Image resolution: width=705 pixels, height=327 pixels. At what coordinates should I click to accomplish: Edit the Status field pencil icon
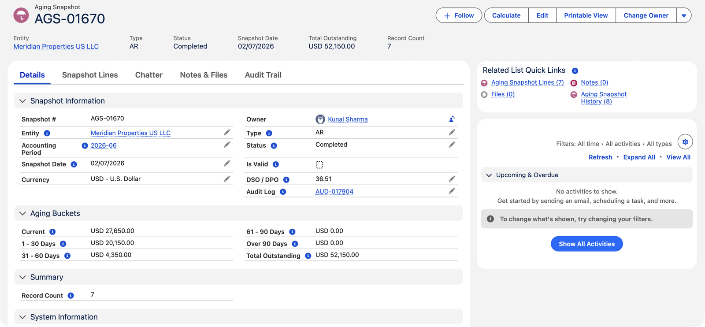(x=452, y=145)
